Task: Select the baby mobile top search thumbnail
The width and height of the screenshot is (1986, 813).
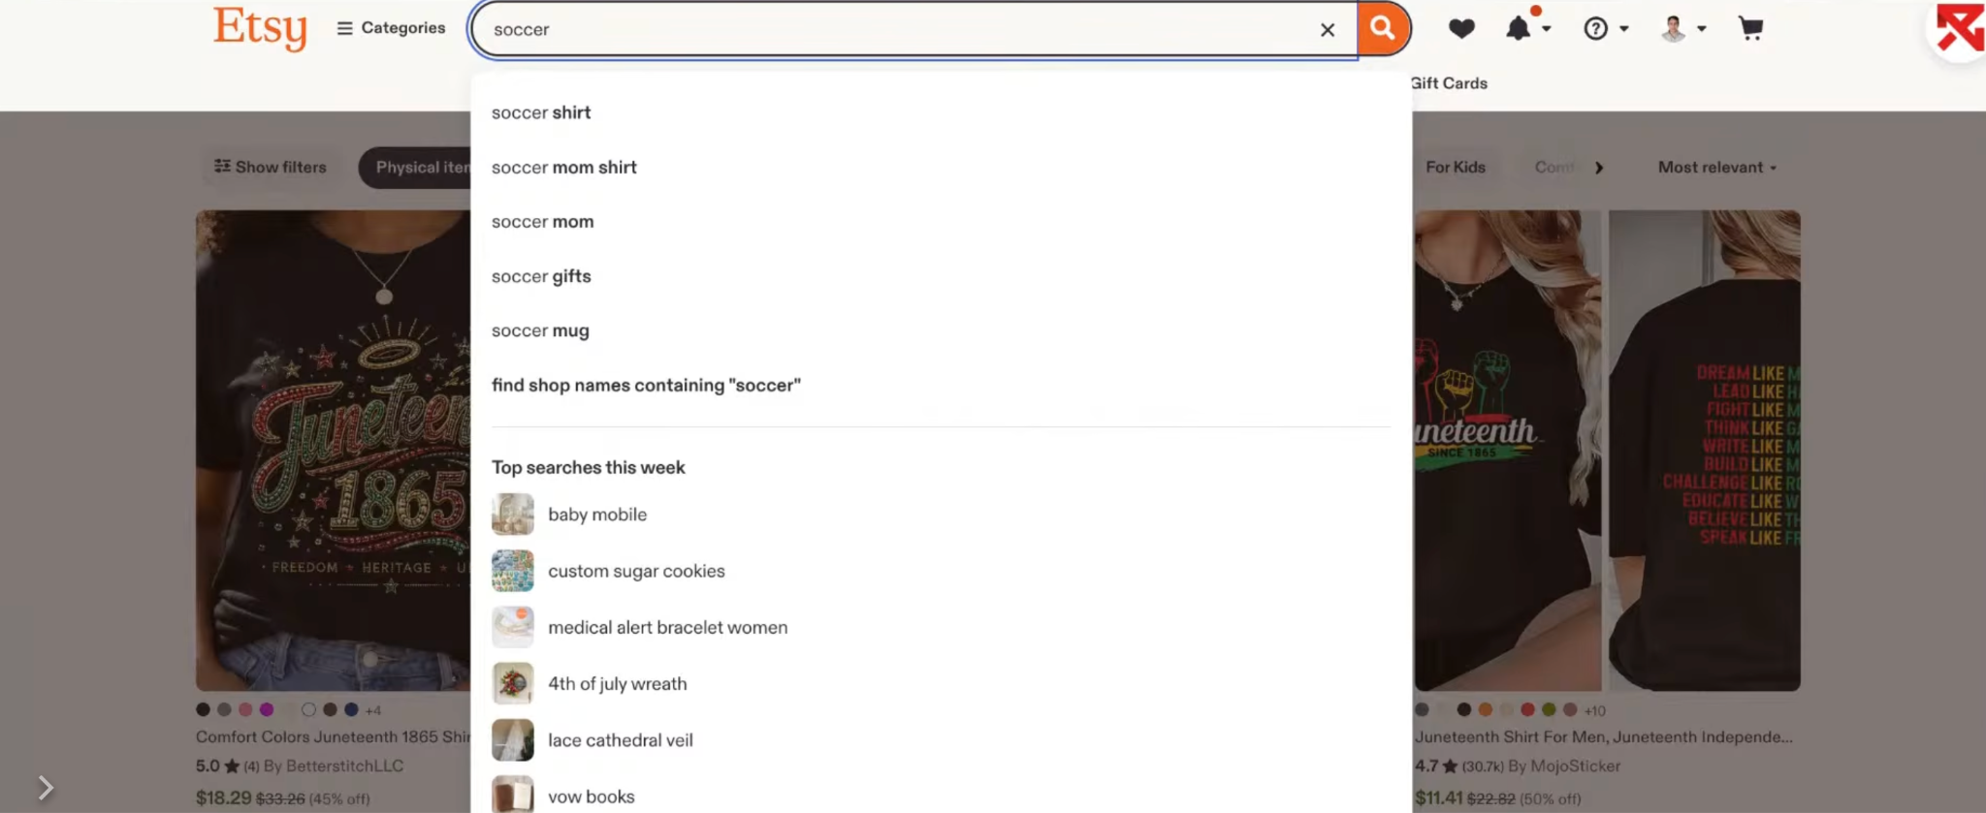Action: (512, 515)
